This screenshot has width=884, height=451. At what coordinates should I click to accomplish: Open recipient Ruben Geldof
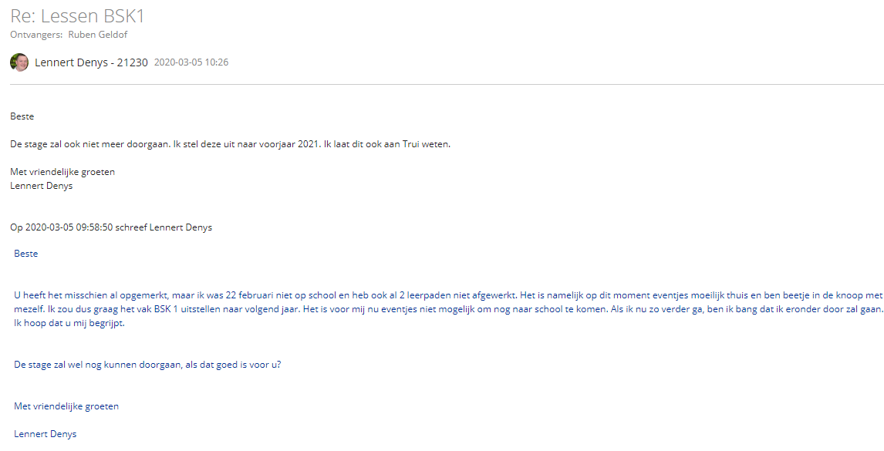(x=97, y=35)
